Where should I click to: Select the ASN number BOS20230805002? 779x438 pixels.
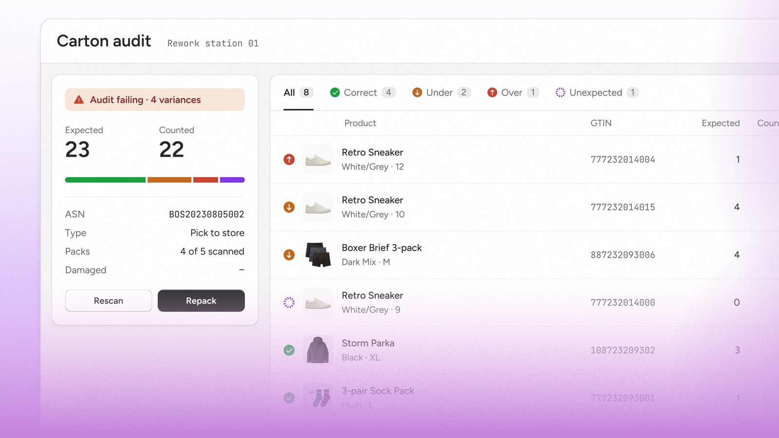(x=206, y=214)
